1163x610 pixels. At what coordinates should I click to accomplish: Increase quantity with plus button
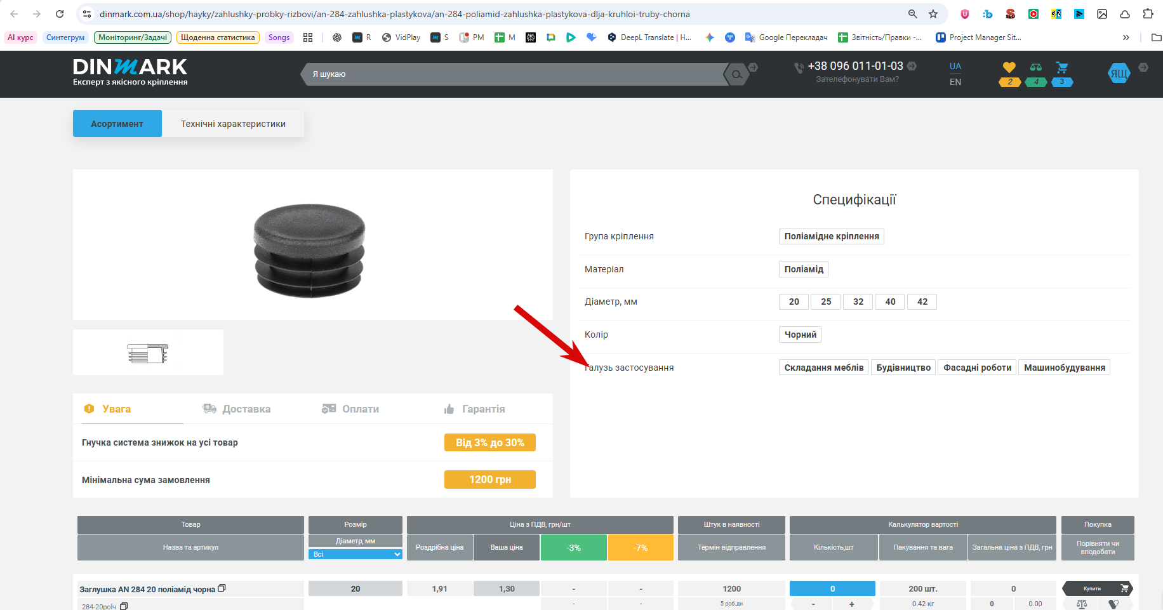pyautogui.click(x=852, y=604)
